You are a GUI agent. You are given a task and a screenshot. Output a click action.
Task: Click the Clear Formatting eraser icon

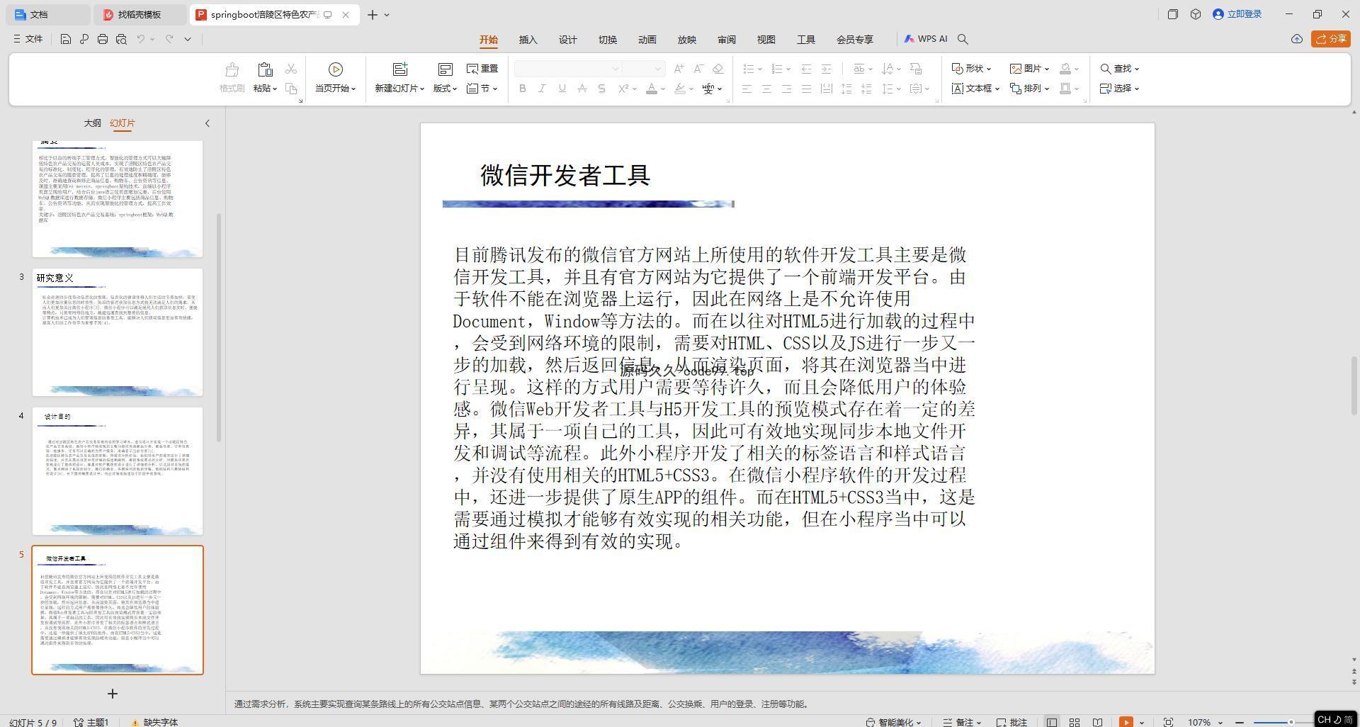[718, 69]
